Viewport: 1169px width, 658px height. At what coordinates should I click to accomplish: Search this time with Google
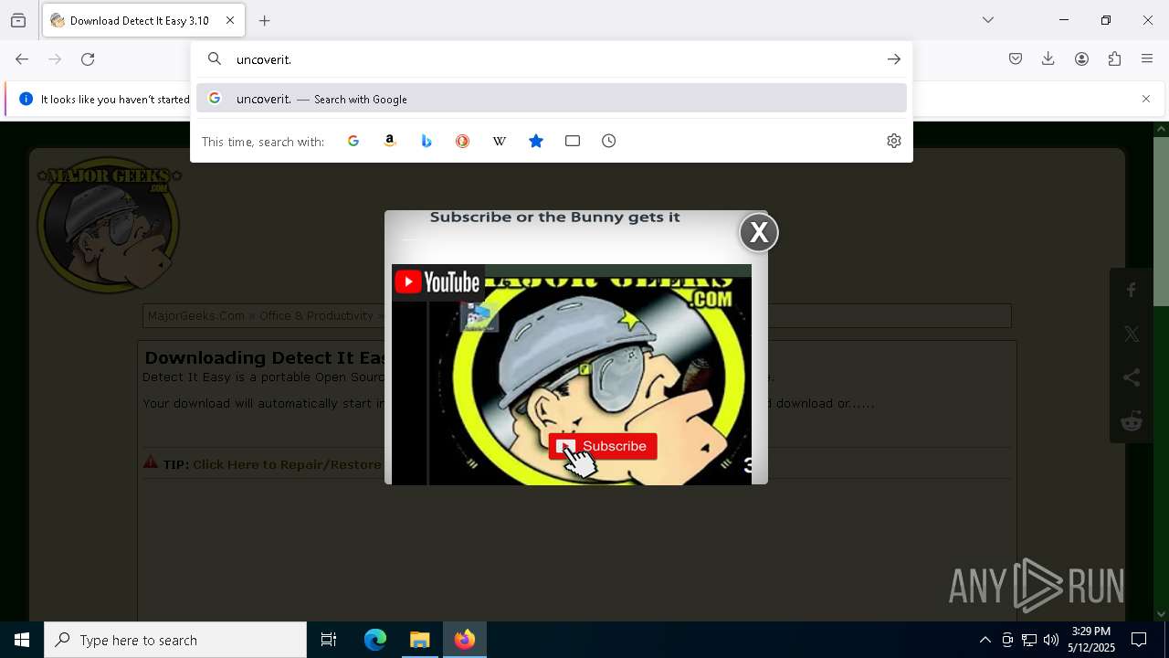click(x=353, y=141)
